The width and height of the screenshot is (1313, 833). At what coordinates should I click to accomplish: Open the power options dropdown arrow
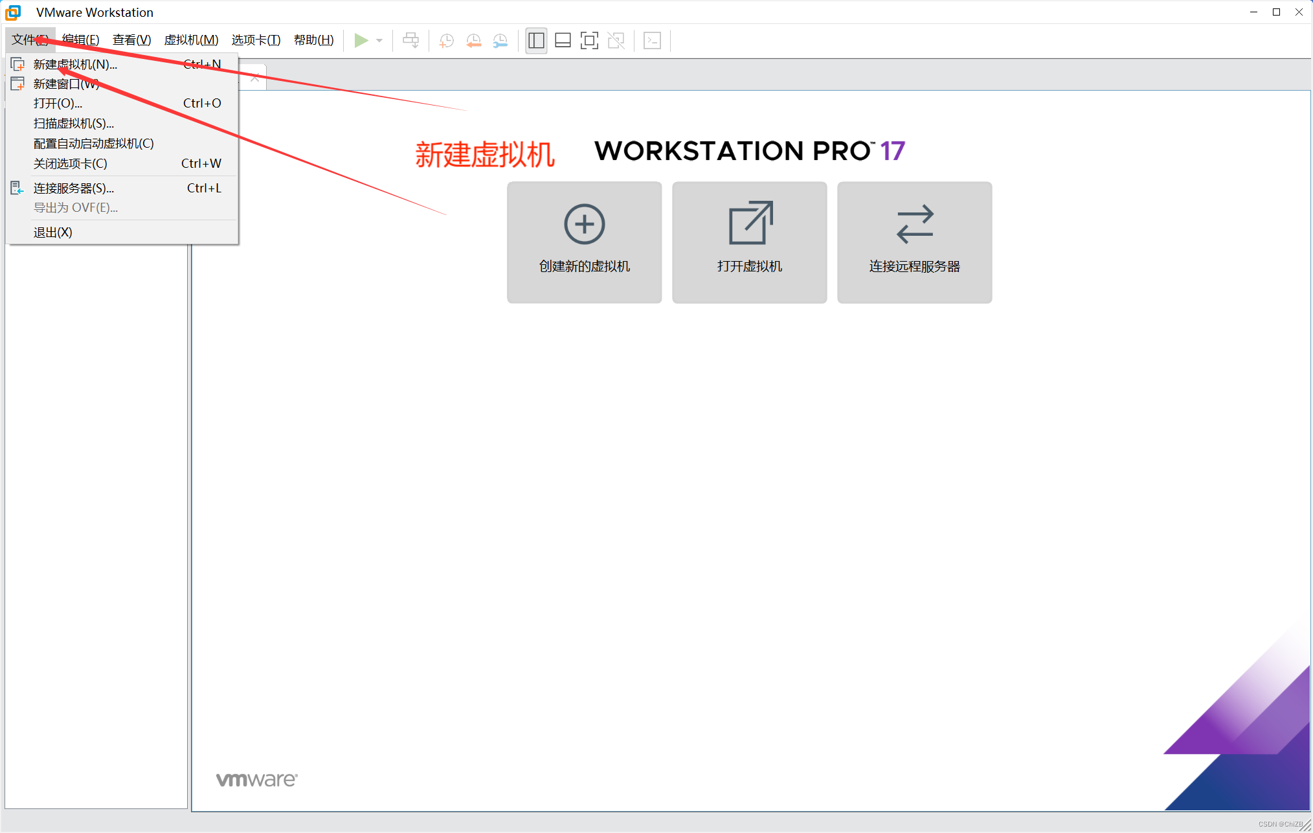[379, 40]
